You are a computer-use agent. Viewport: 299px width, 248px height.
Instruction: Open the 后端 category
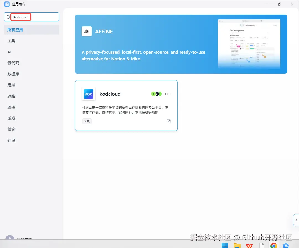pyautogui.click(x=11, y=85)
